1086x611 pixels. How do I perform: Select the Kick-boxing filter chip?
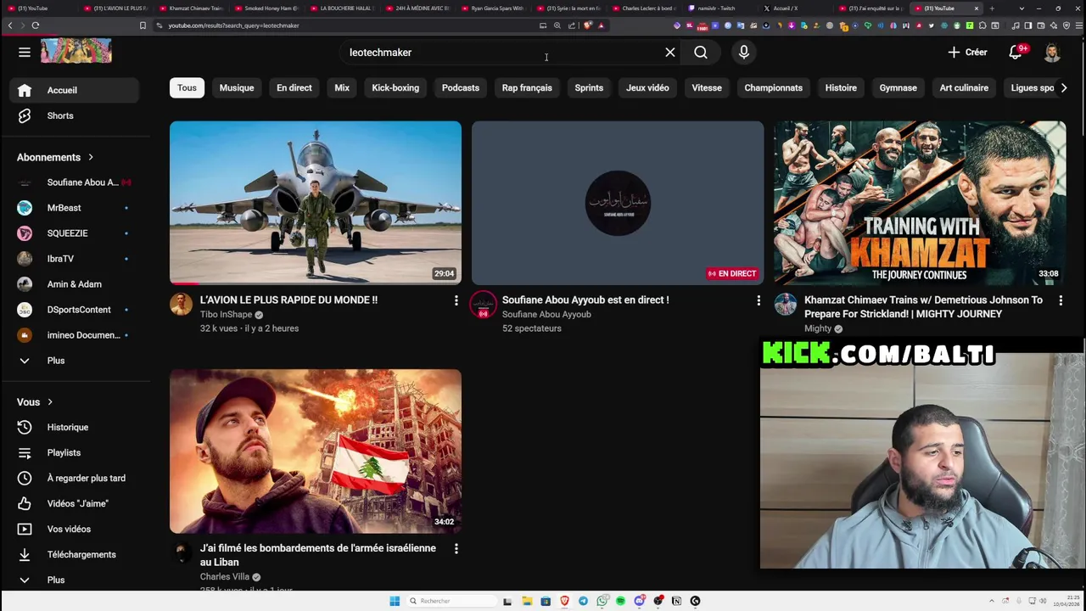395,87
